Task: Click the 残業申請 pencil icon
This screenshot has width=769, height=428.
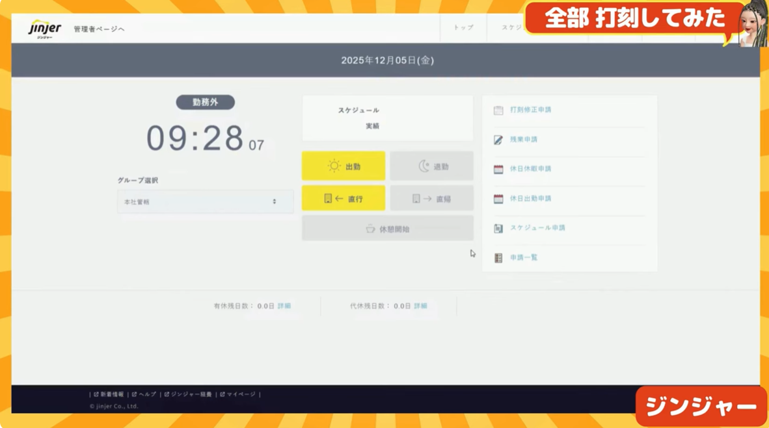Action: [x=498, y=140]
